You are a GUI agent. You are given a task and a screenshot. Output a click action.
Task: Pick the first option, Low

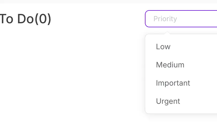tap(163, 47)
